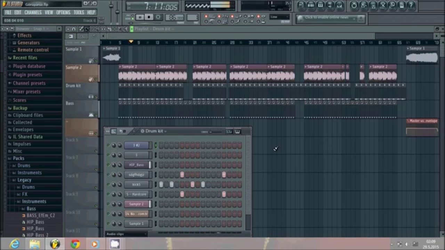
Task: Select the pencil draw tool in playlist
Action: click(81, 29)
